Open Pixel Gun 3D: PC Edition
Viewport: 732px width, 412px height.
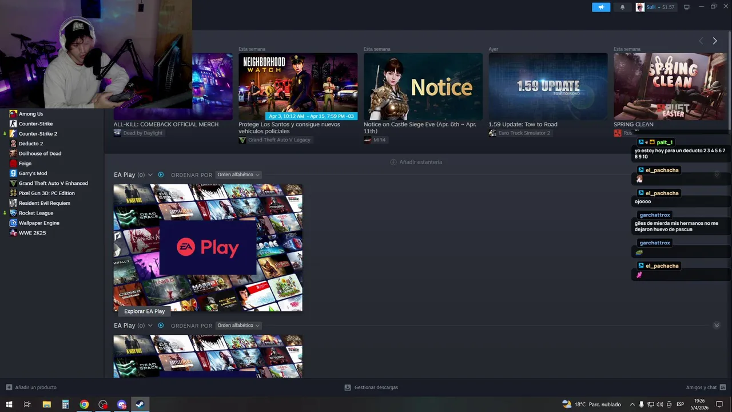click(x=47, y=193)
